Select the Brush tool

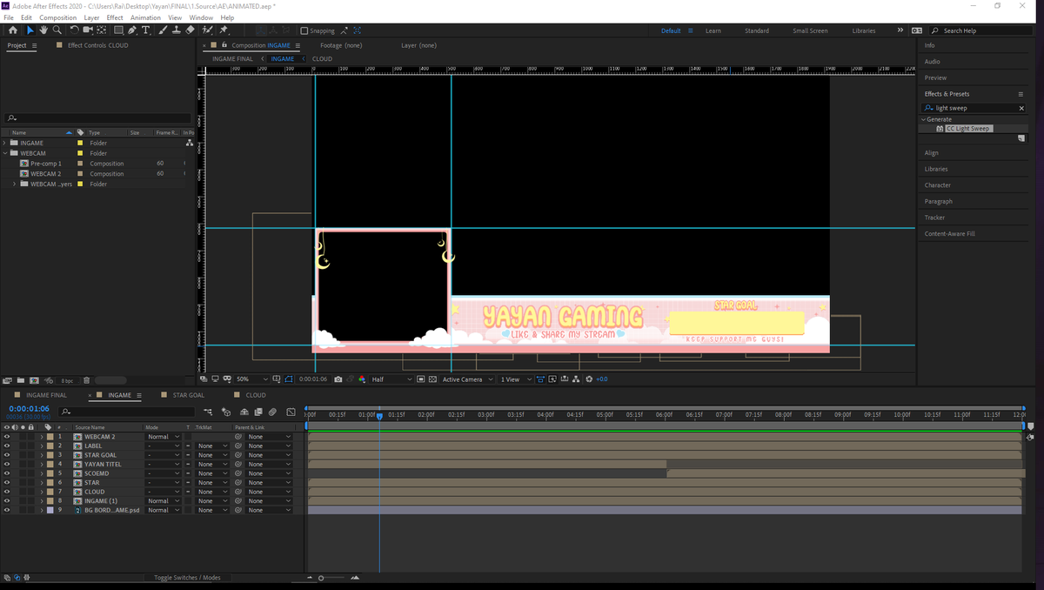[164, 30]
